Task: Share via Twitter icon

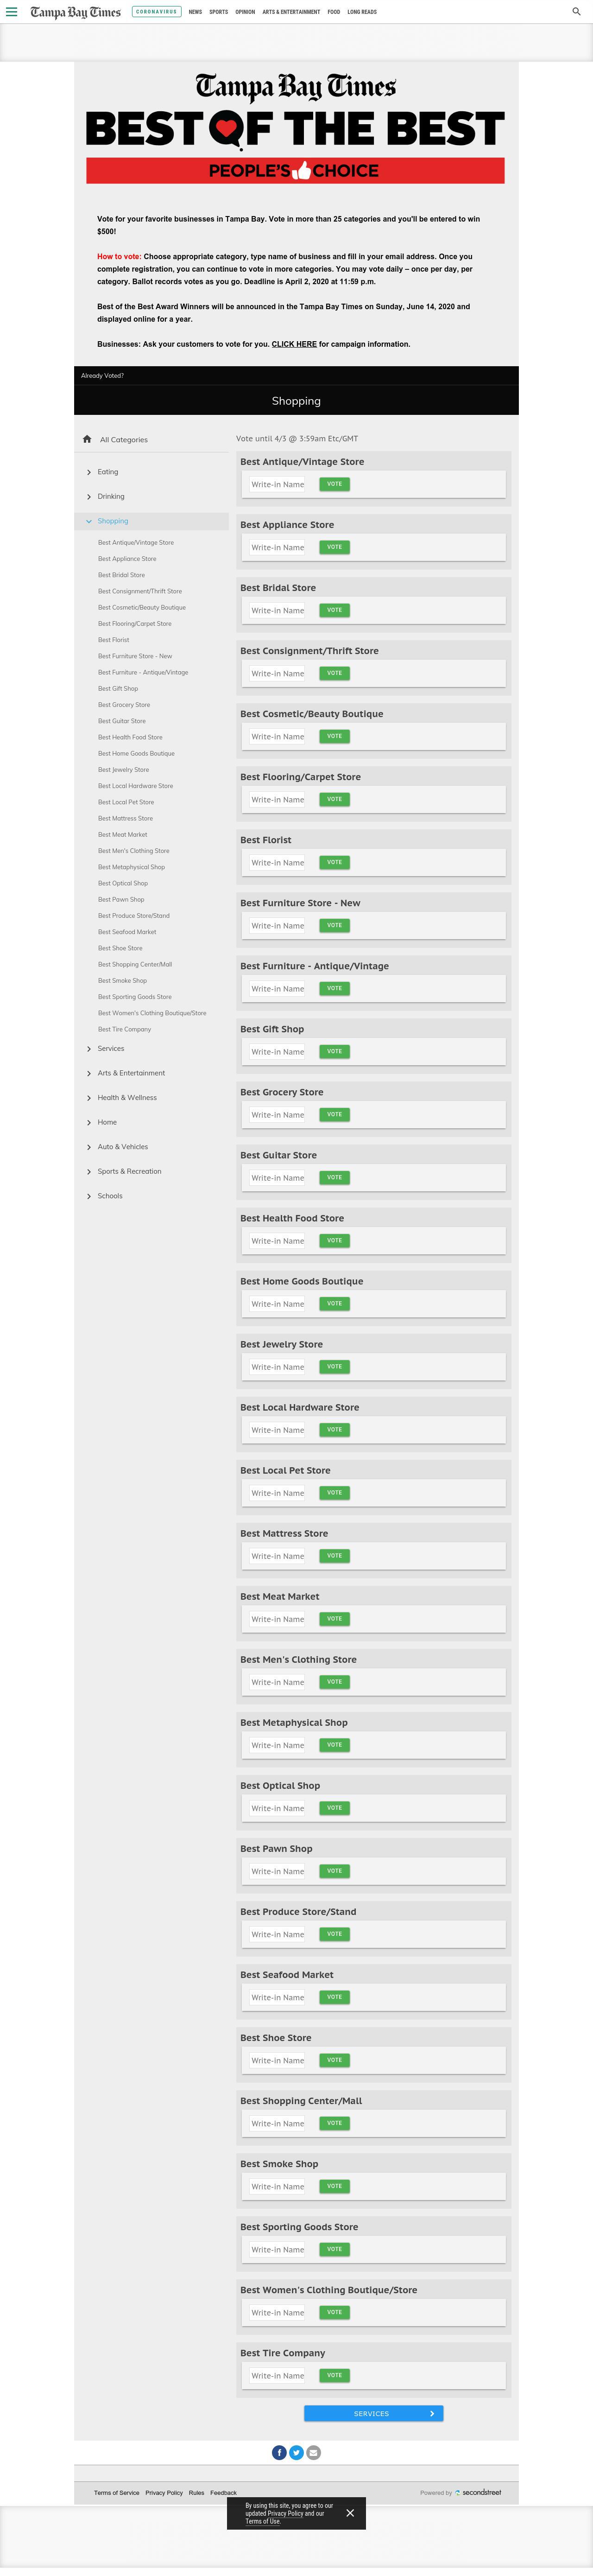Action: [x=297, y=2452]
